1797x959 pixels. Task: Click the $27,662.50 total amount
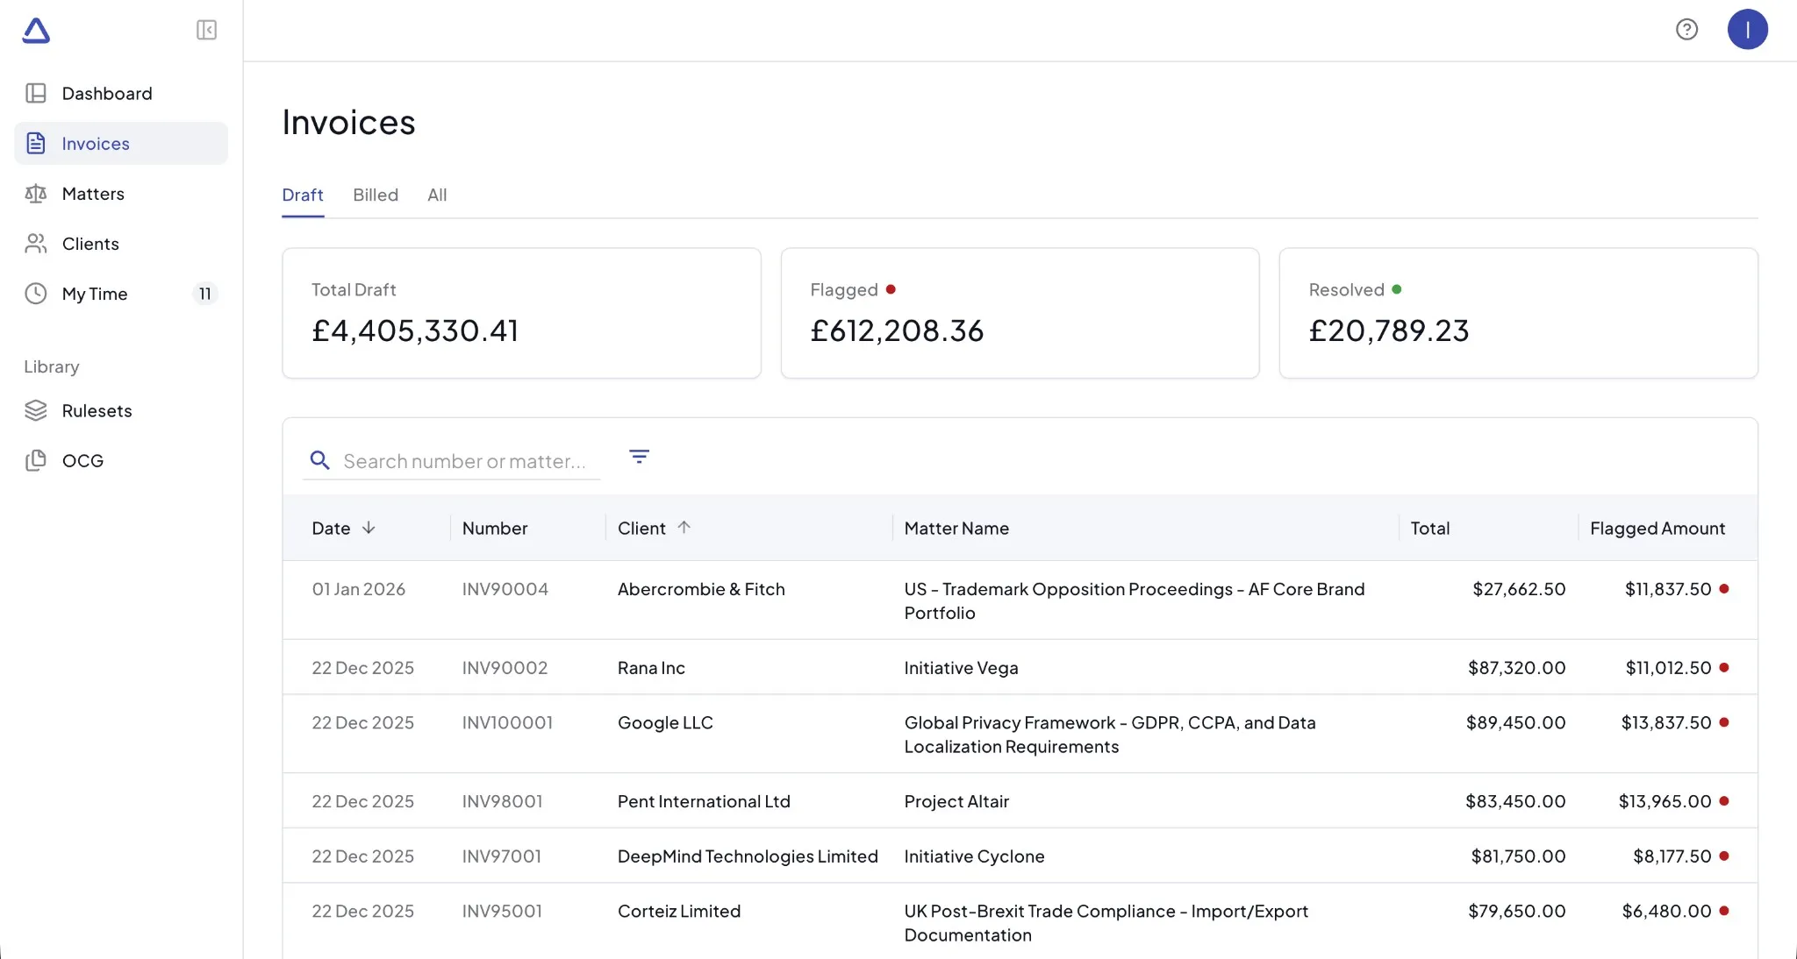1519,589
